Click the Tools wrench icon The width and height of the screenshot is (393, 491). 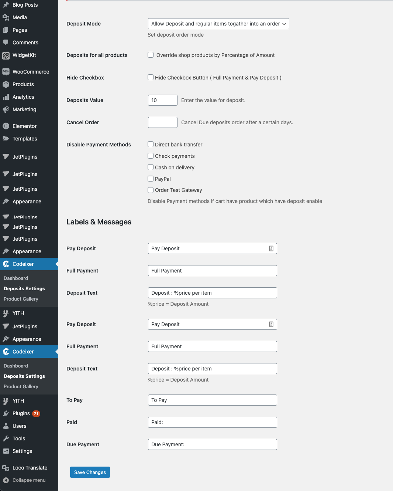click(6, 438)
